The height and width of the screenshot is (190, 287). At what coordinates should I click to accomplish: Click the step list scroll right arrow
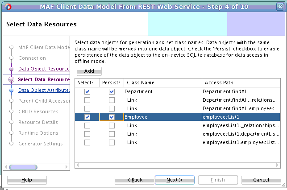click(x=67, y=167)
